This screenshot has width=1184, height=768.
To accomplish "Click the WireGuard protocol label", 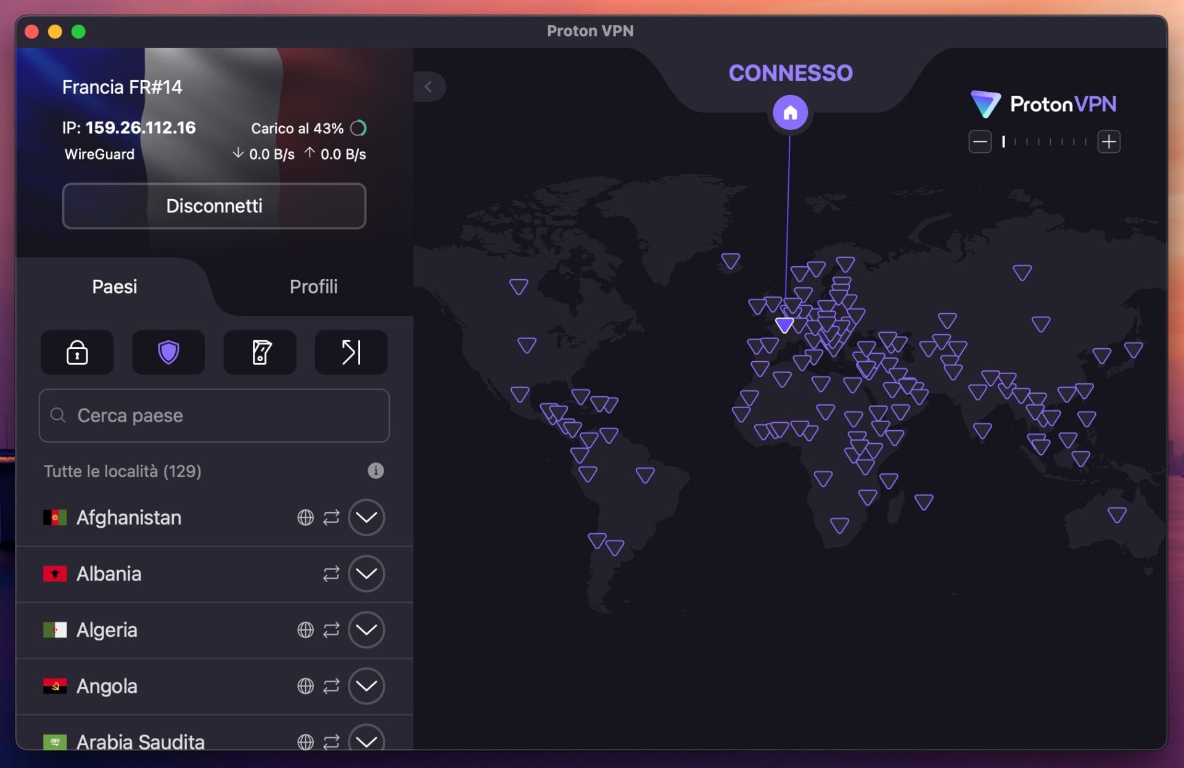I will pyautogui.click(x=99, y=154).
